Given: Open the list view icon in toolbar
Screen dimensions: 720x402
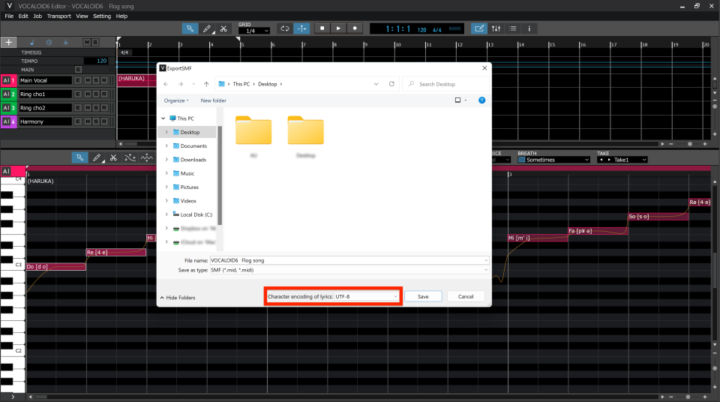Looking at the screenshot, I should tap(513, 28).
